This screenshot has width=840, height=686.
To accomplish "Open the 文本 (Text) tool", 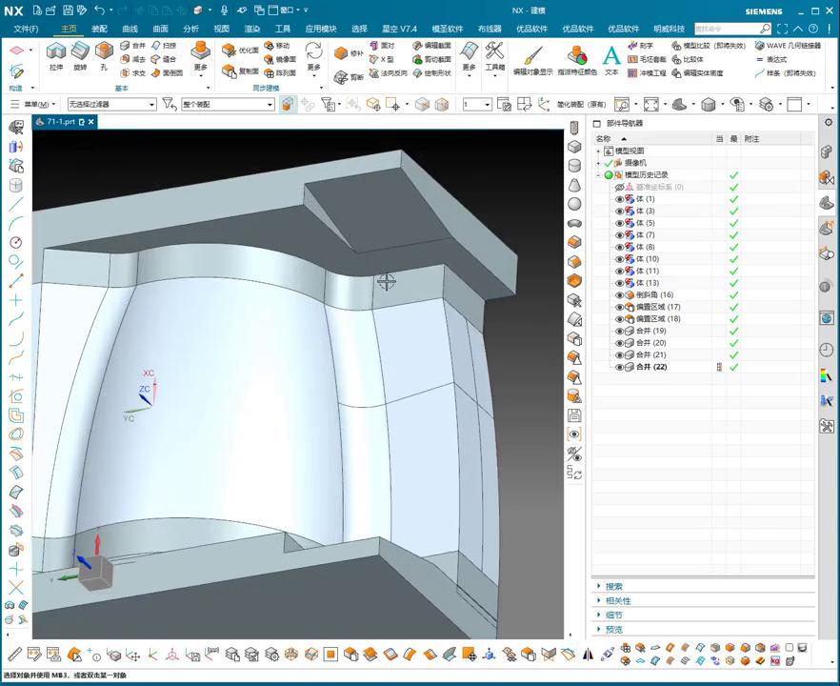I will coord(611,55).
